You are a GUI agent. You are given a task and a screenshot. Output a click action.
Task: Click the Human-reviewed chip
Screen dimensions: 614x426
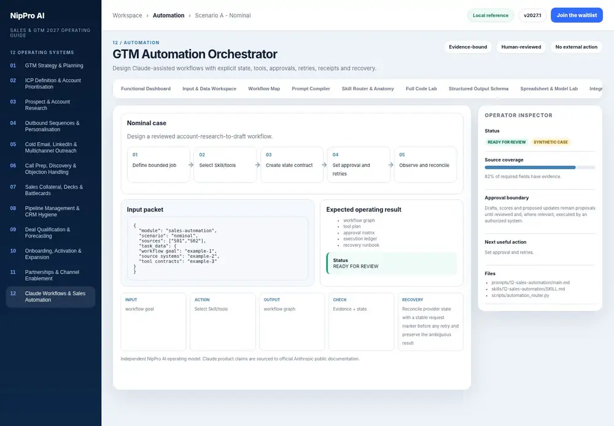(x=521, y=47)
